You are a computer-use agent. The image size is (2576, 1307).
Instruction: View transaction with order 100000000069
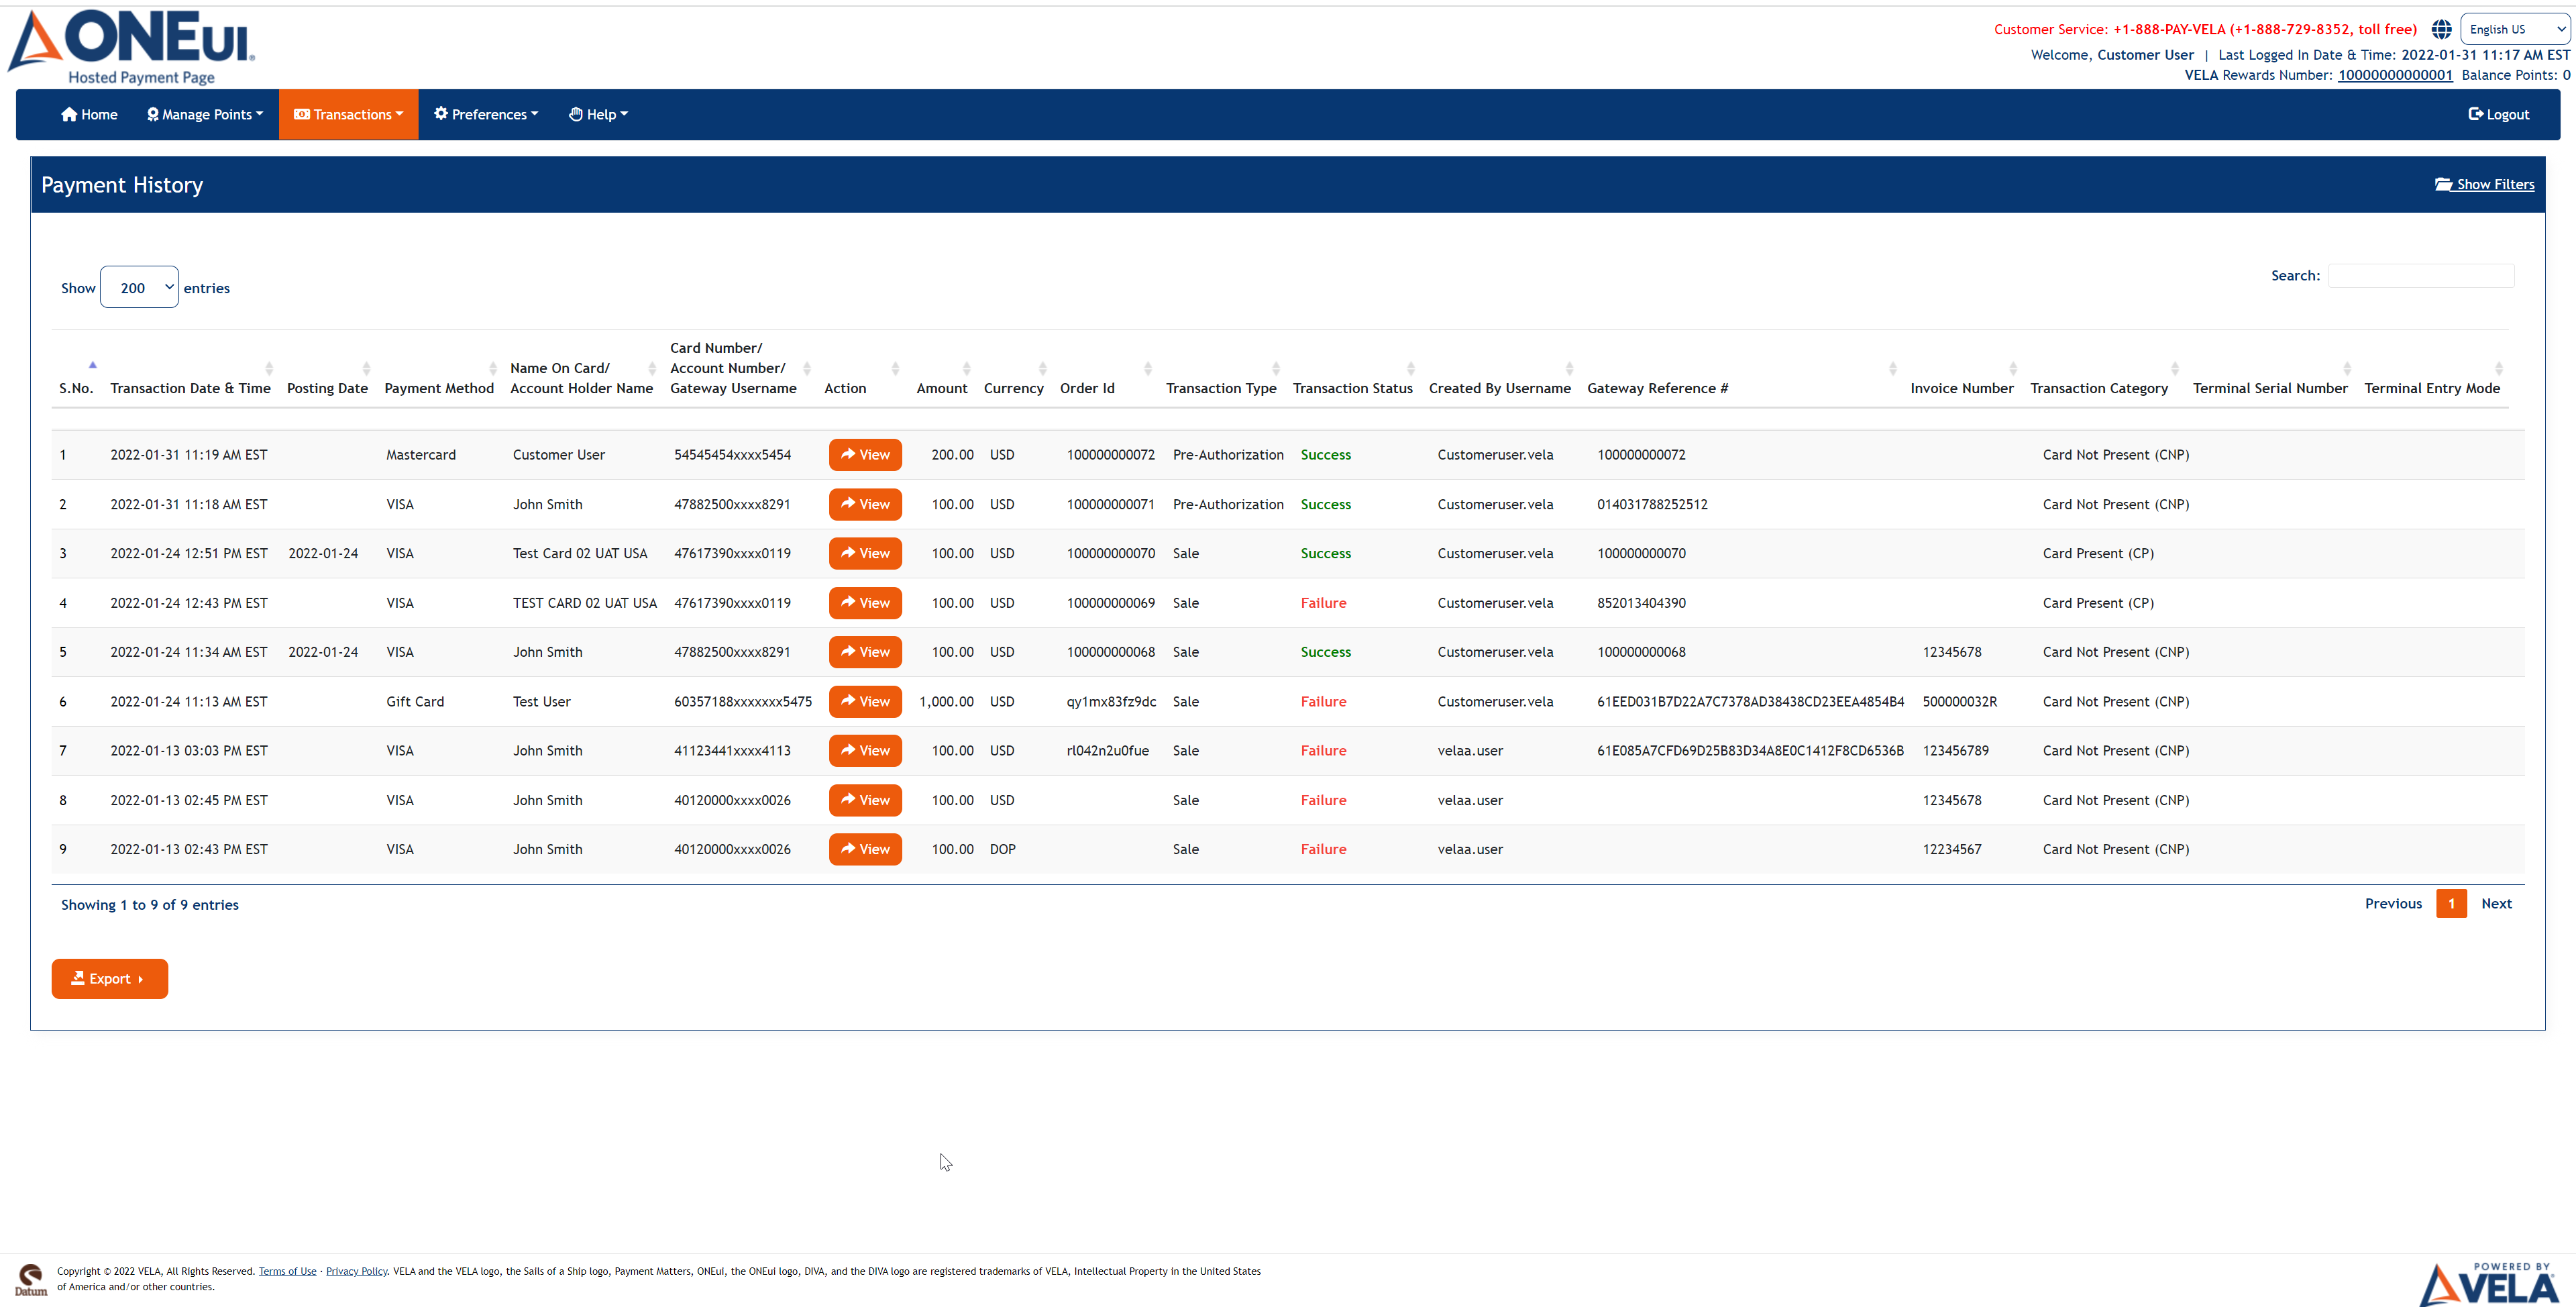[865, 603]
